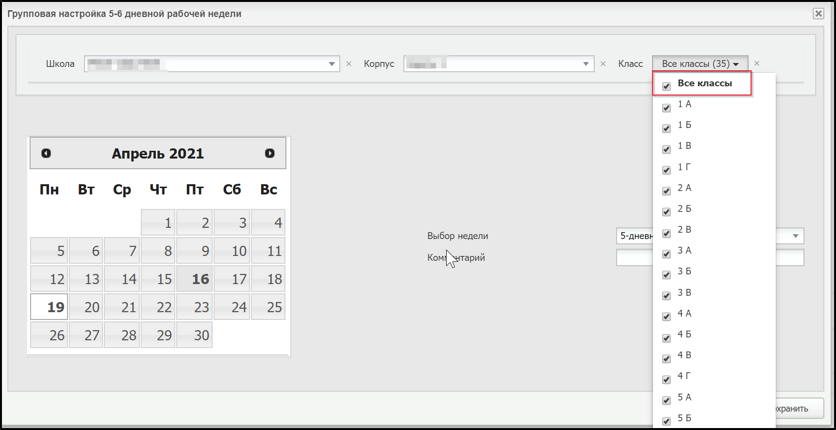The width and height of the screenshot is (836, 430).
Task: Select April 10 in calendar
Action: coord(232,251)
